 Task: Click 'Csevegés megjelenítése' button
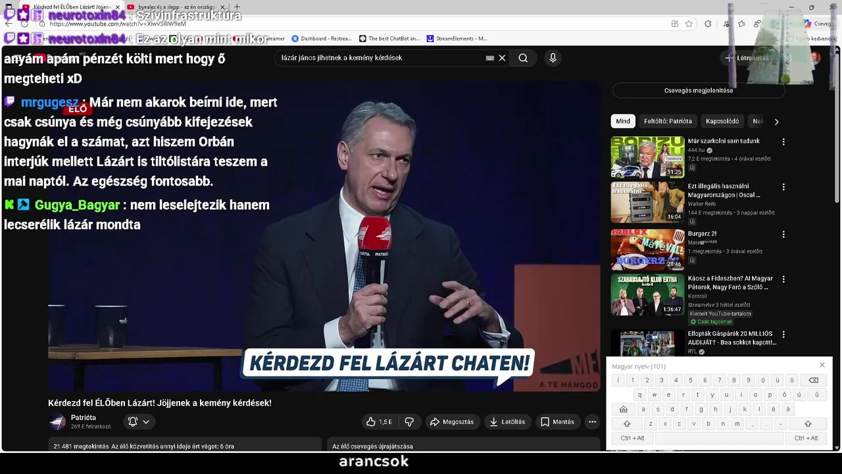(x=699, y=90)
